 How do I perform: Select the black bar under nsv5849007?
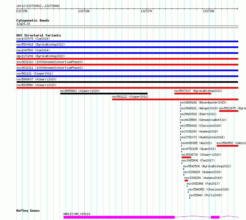tap(127, 82)
